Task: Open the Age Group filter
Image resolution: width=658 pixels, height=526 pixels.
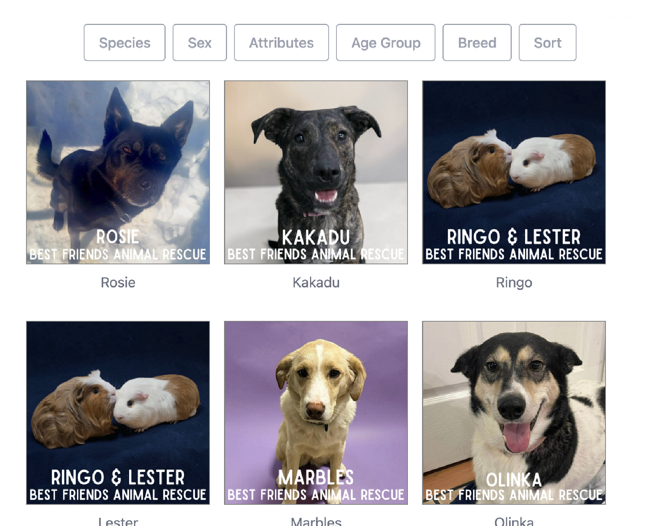Action: coord(386,42)
